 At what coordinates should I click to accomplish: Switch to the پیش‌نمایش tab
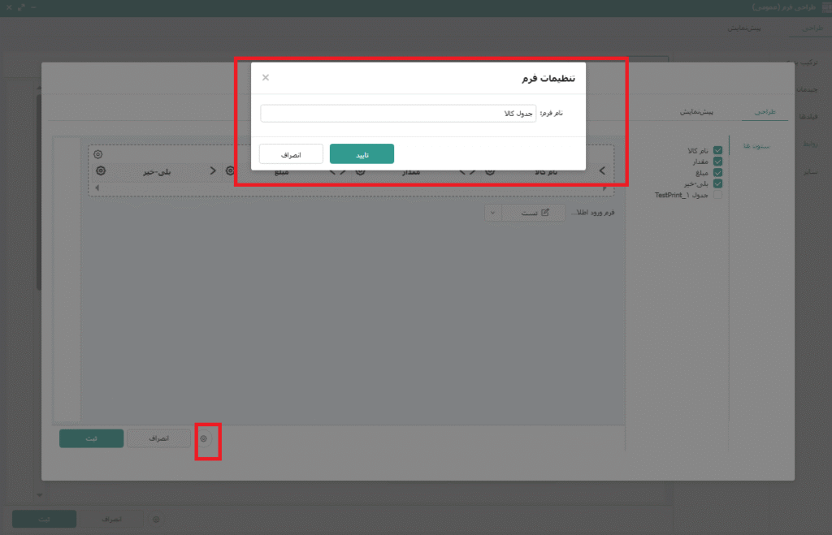point(696,112)
